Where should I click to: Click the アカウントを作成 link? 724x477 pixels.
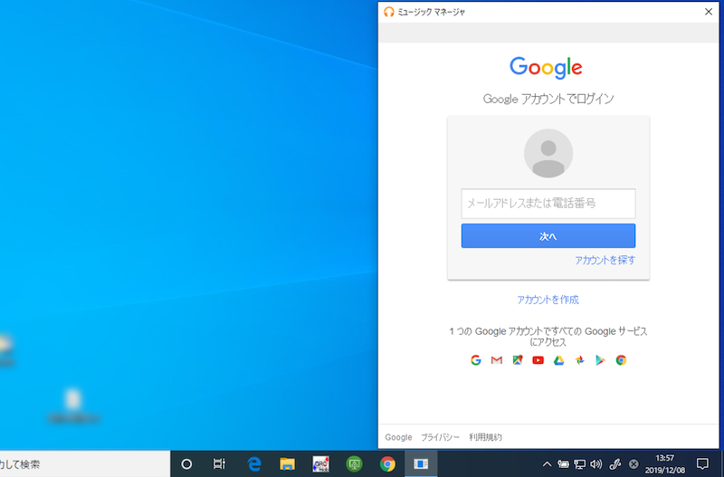point(548,300)
